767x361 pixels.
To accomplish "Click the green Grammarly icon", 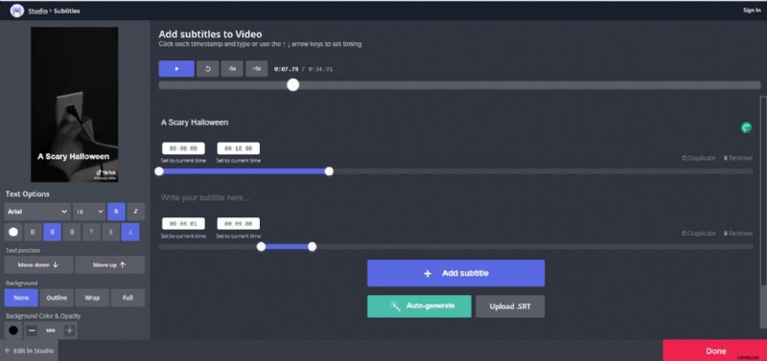I will (x=746, y=128).
